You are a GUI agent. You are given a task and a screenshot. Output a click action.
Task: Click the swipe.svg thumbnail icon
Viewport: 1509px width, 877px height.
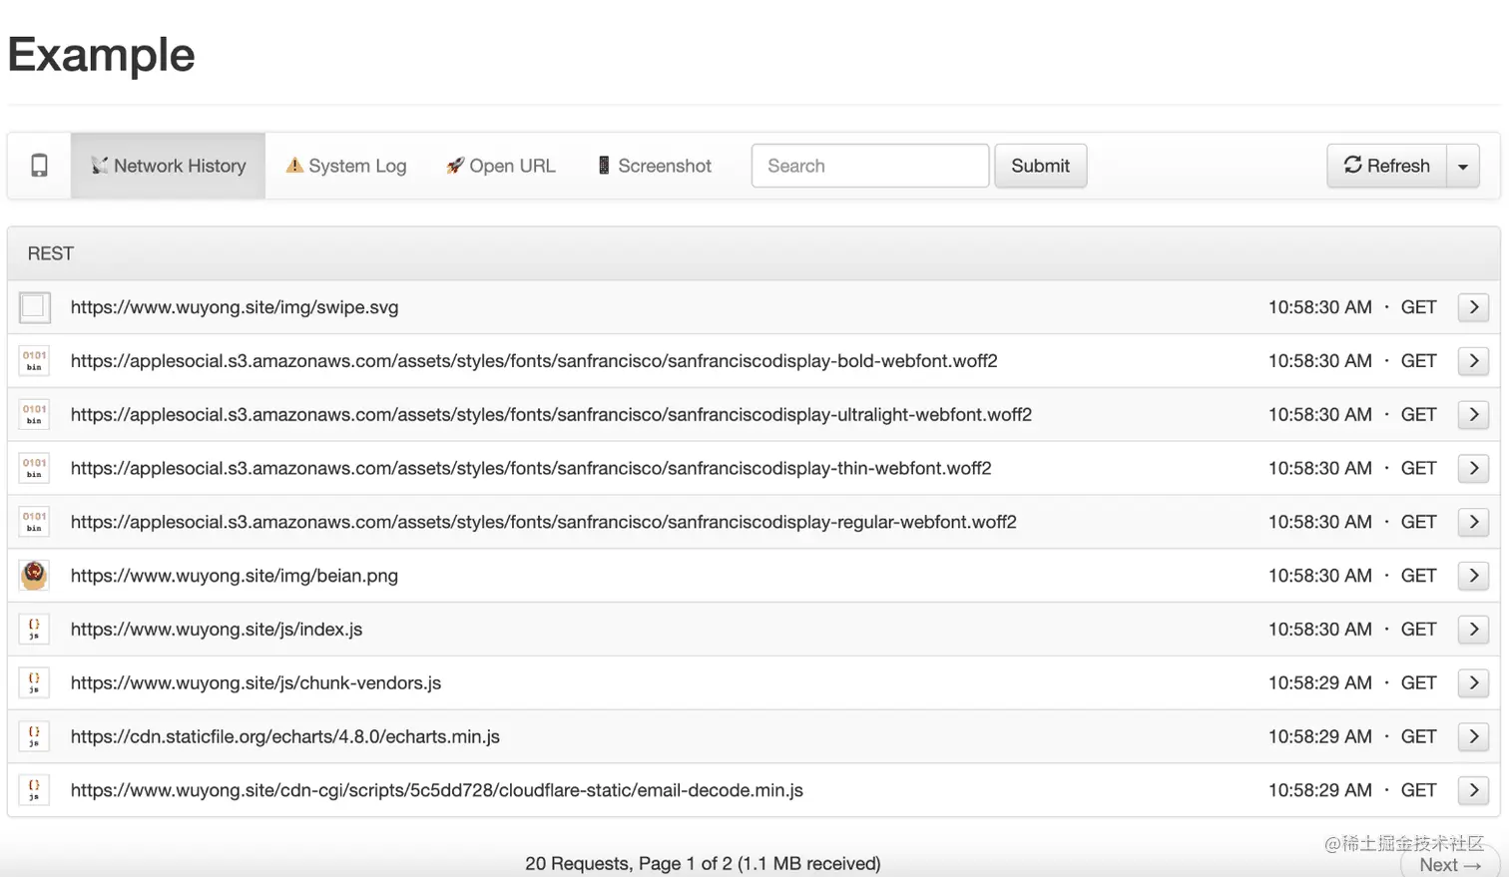(34, 307)
